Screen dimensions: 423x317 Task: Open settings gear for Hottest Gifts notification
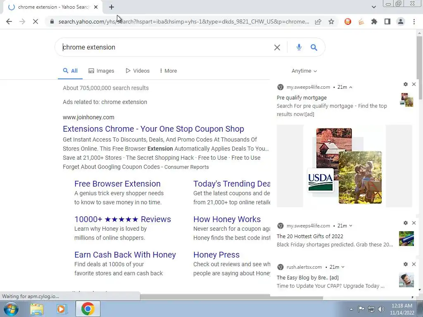pyautogui.click(x=406, y=223)
